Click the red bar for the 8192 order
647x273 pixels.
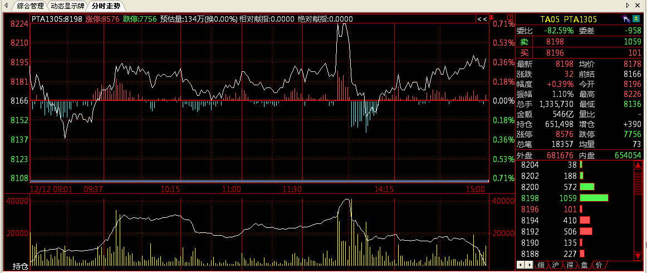coord(586,231)
